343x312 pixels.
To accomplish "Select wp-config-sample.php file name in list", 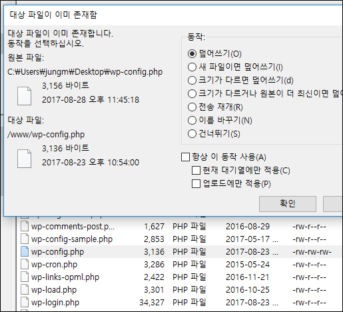I will [72, 239].
